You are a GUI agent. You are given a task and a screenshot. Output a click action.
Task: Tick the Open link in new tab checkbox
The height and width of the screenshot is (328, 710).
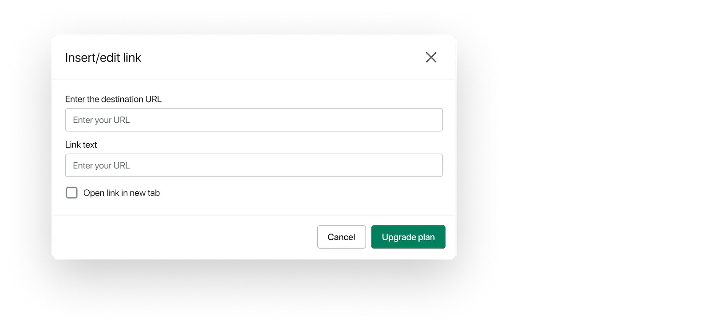click(x=71, y=193)
